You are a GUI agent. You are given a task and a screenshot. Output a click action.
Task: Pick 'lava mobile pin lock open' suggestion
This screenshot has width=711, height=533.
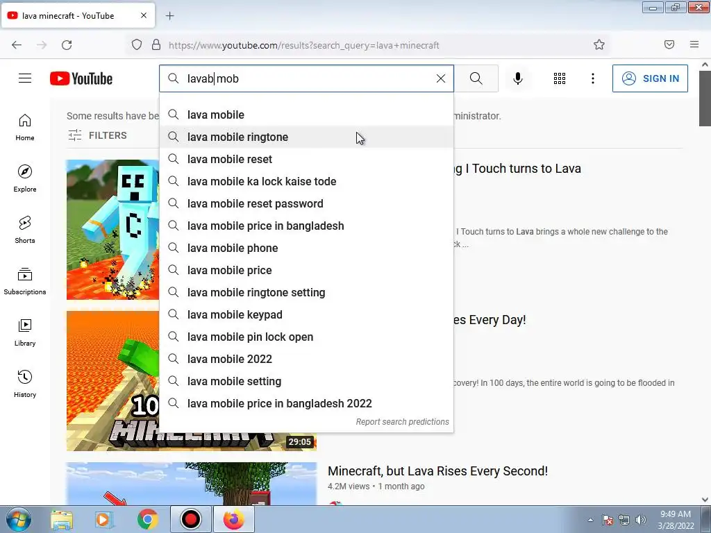coord(306,337)
